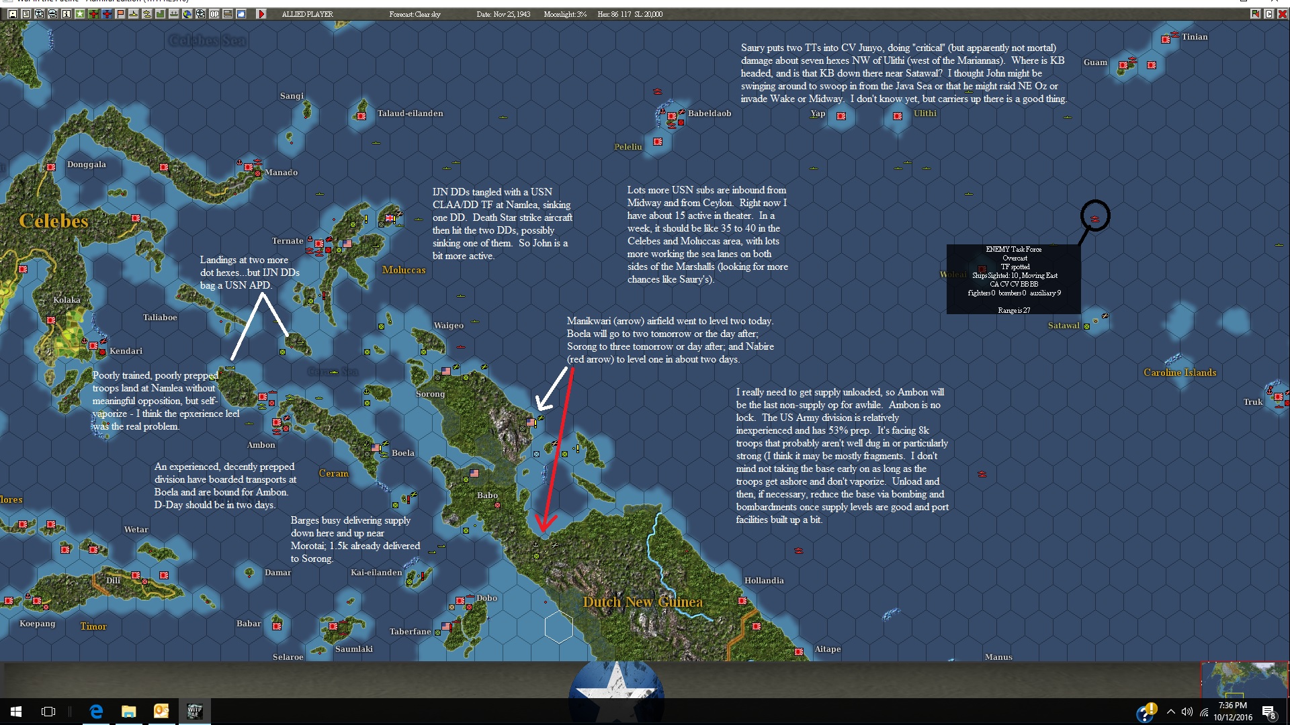Viewport: 1290px width, 725px height.
Task: Click the 'C' icon at top right
Action: click(x=1268, y=14)
